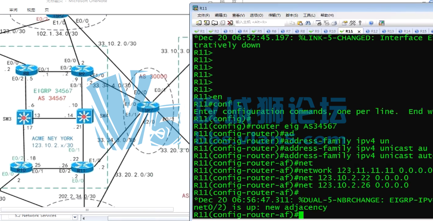
Task: Expand the 5.2 Network Services dropdown arrow
Action: point(75,218)
